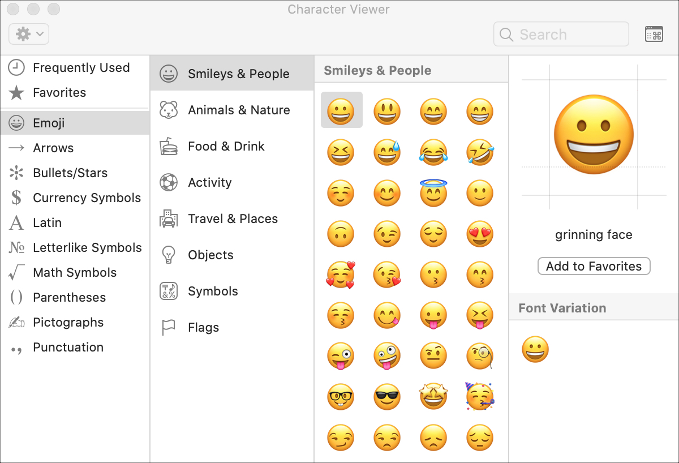Select Math Symbols category
This screenshot has height=463, width=679.
click(75, 272)
